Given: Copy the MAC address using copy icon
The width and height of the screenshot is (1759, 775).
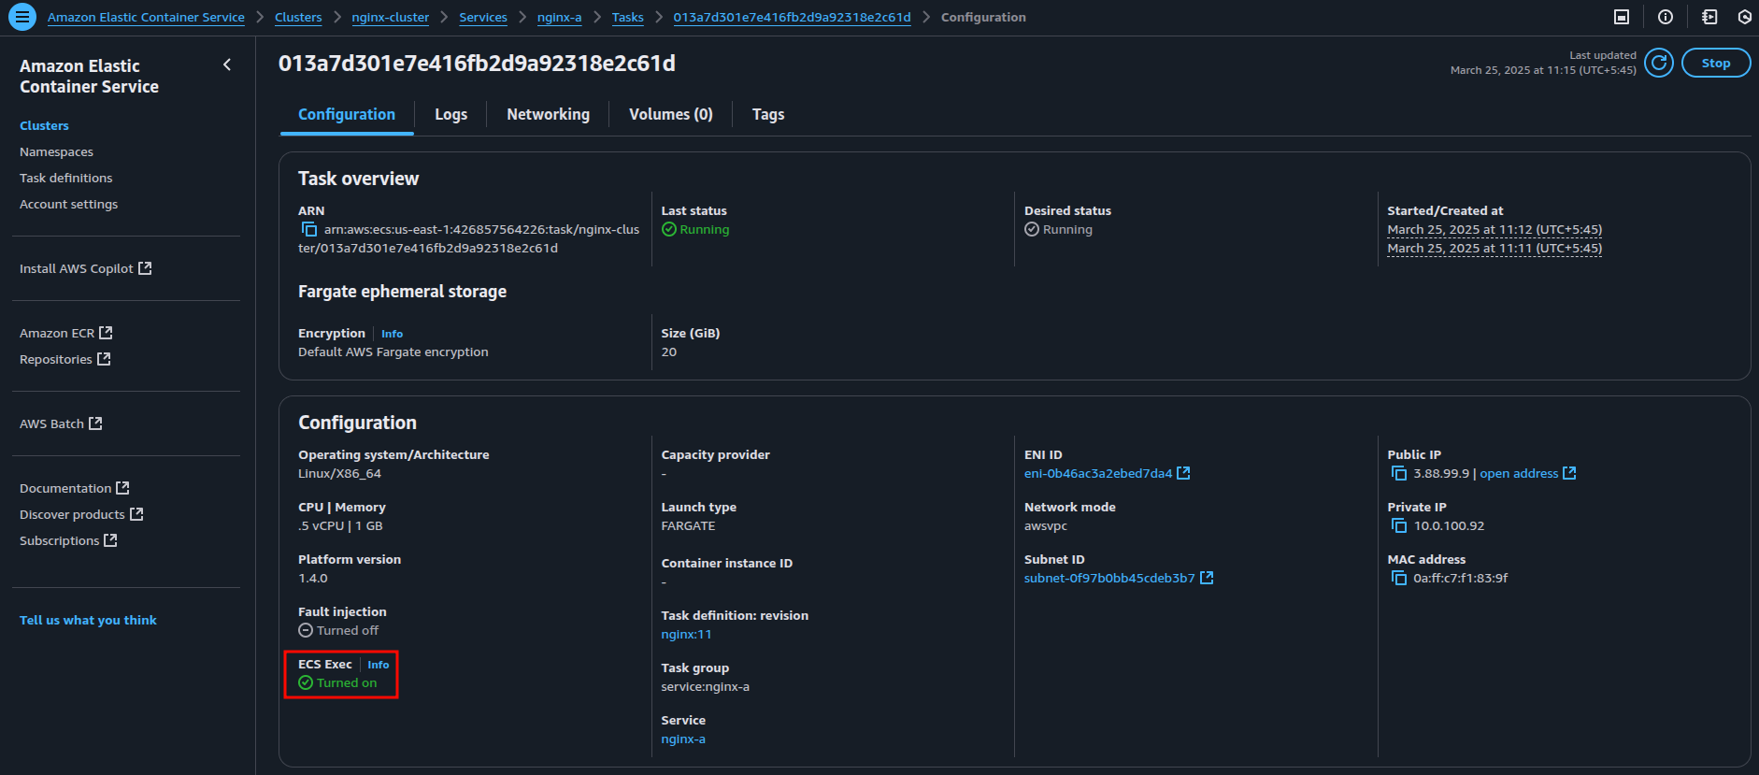Looking at the screenshot, I should [x=1398, y=578].
